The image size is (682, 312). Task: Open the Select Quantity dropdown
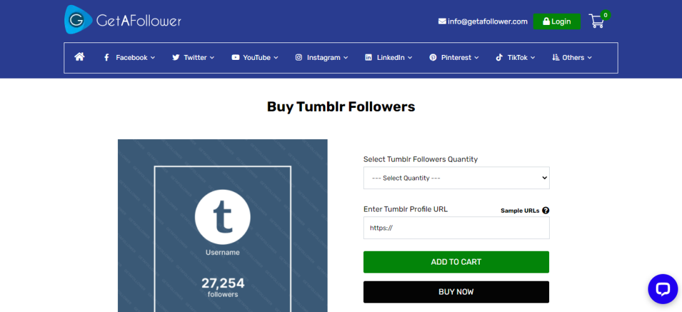[x=456, y=178]
